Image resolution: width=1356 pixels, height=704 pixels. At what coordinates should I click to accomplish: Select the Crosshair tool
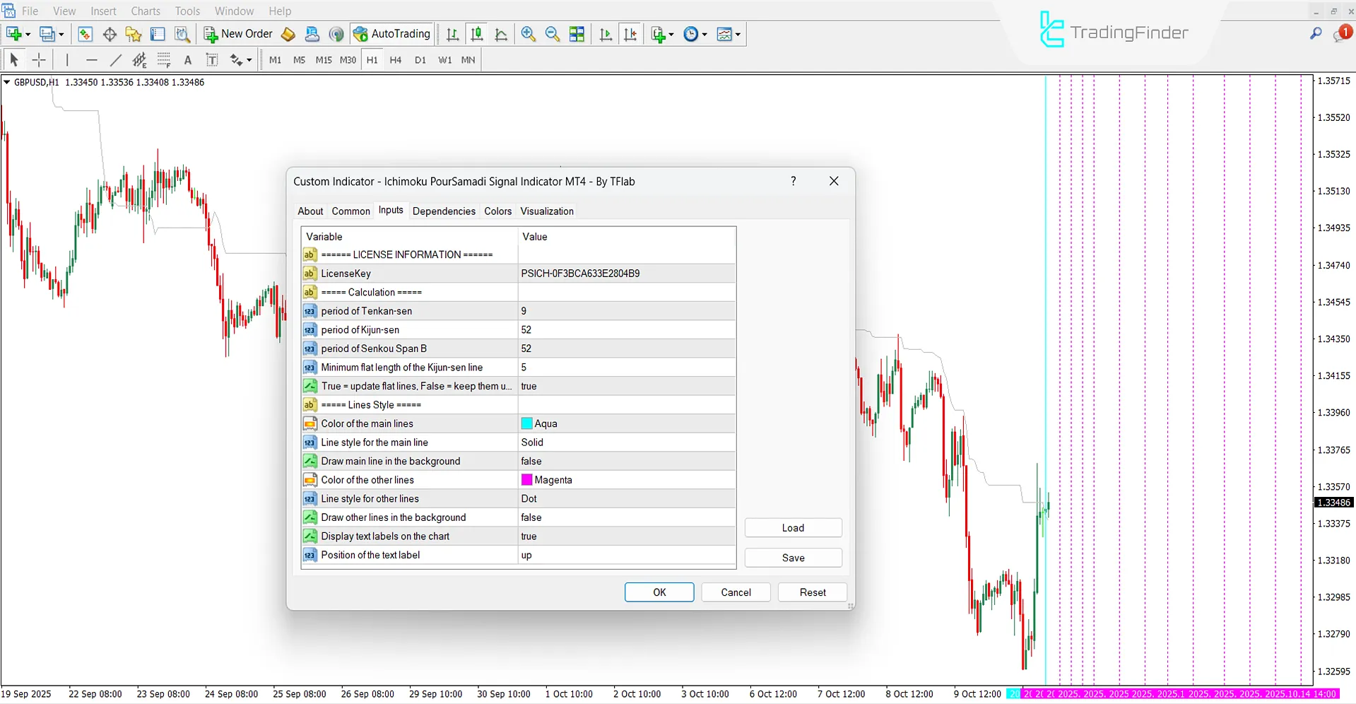(39, 60)
